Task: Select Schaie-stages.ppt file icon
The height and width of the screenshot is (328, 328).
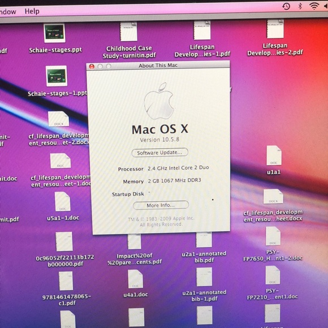Action: [x=54, y=33]
